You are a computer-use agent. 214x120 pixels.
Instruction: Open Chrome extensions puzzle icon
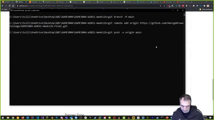point(204,6)
